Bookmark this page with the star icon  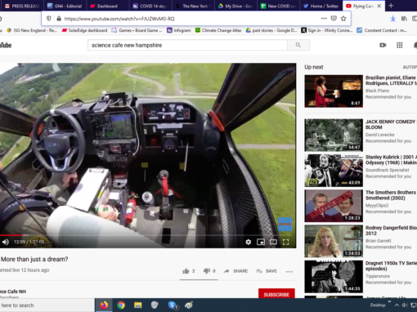pyautogui.click(x=343, y=19)
